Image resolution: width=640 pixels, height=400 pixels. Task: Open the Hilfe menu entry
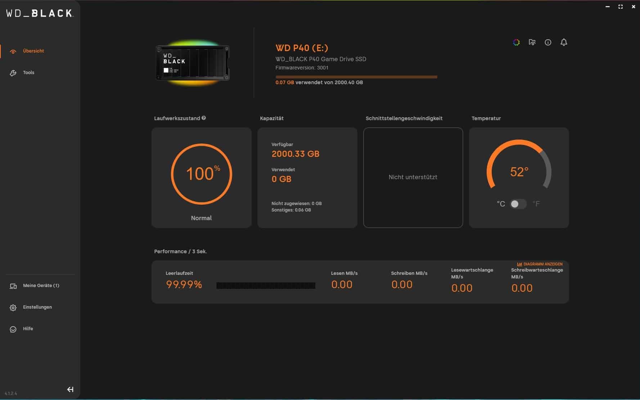(28, 329)
